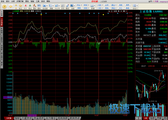Screen dimensions: 168x120
Task: Click the minus zoom-out chart button
Action: pos(121,11)
